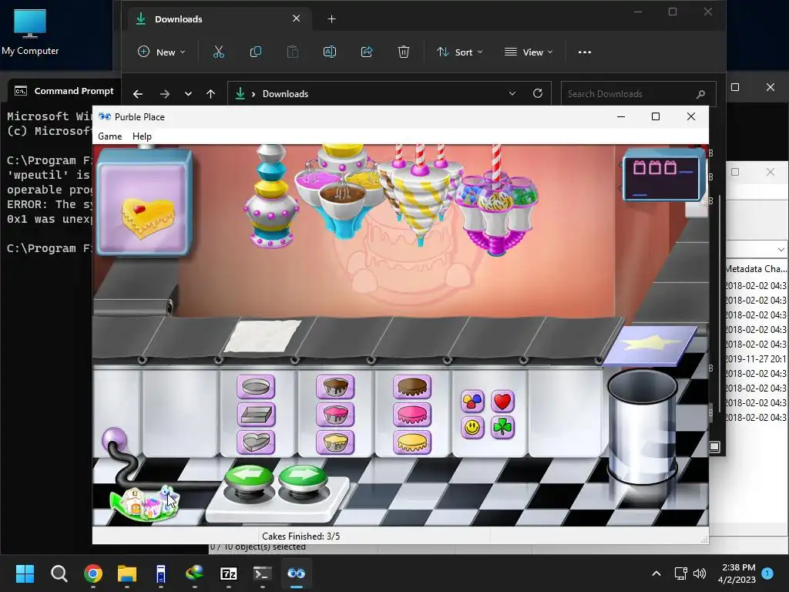Show hidden system tray icons

pos(656,573)
